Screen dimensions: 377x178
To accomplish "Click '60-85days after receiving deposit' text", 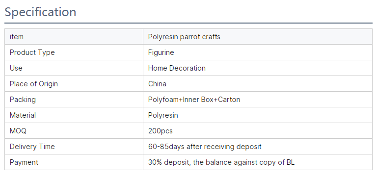I will (205, 147).
